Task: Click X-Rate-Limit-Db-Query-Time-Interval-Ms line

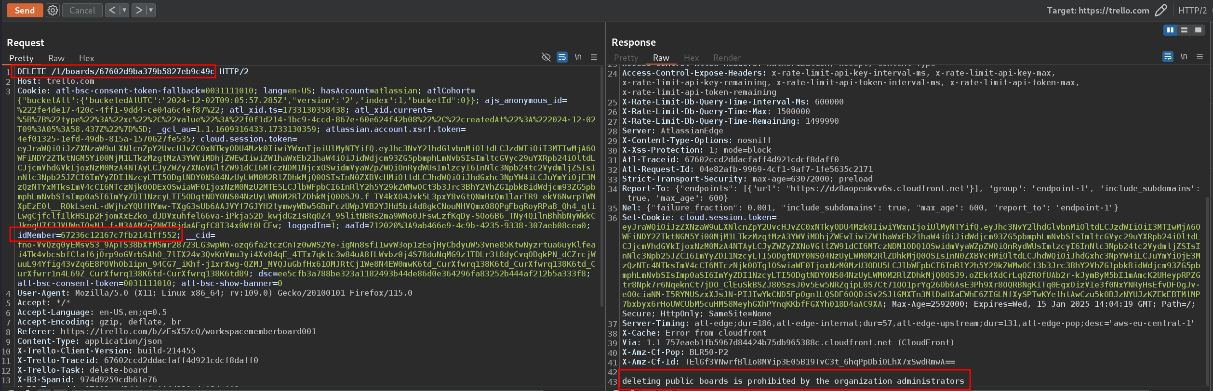Action: (733, 102)
